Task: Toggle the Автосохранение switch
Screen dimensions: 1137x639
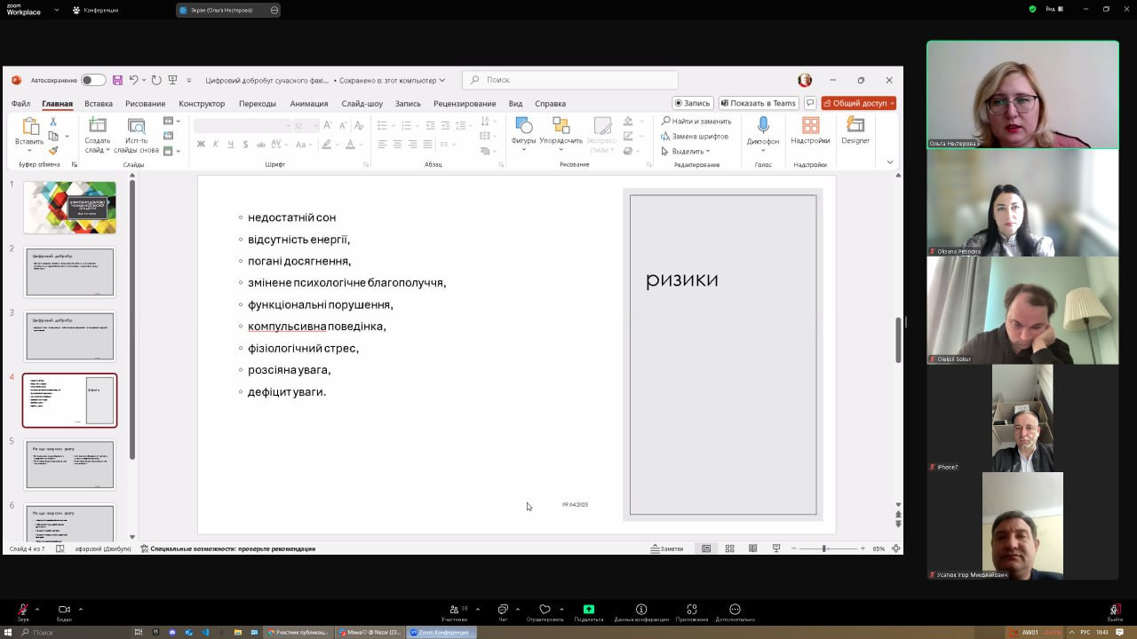Action: pos(92,80)
